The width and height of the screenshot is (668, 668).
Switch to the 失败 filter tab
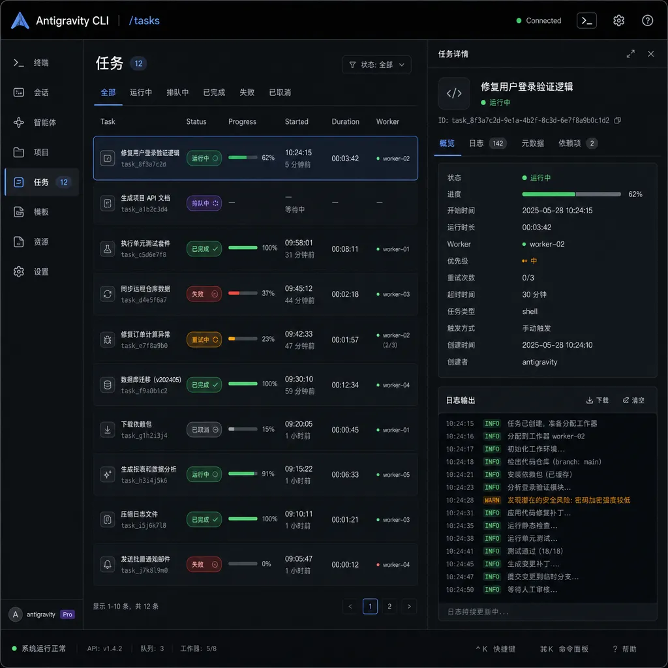[247, 93]
